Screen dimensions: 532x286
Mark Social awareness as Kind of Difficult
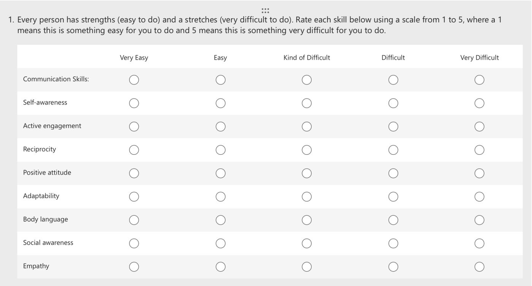(x=307, y=243)
